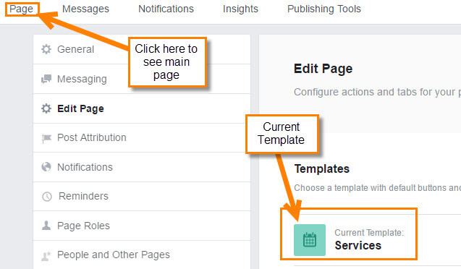Open Reminders settings section
Screen dimensions: 461x269
(x=142, y=196)
